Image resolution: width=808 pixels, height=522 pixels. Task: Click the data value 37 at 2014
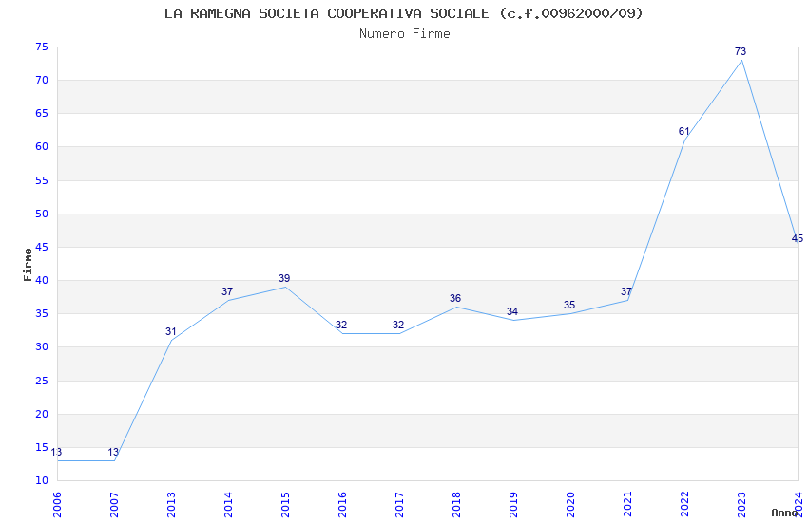click(227, 291)
